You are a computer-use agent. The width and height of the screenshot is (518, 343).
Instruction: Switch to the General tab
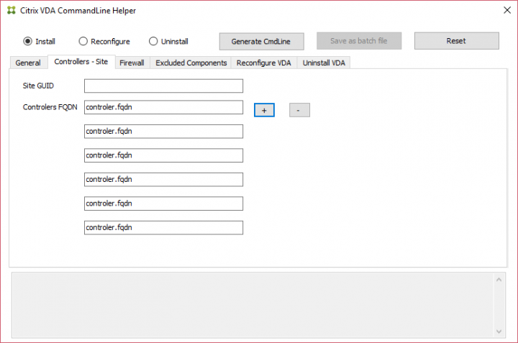[x=28, y=63]
